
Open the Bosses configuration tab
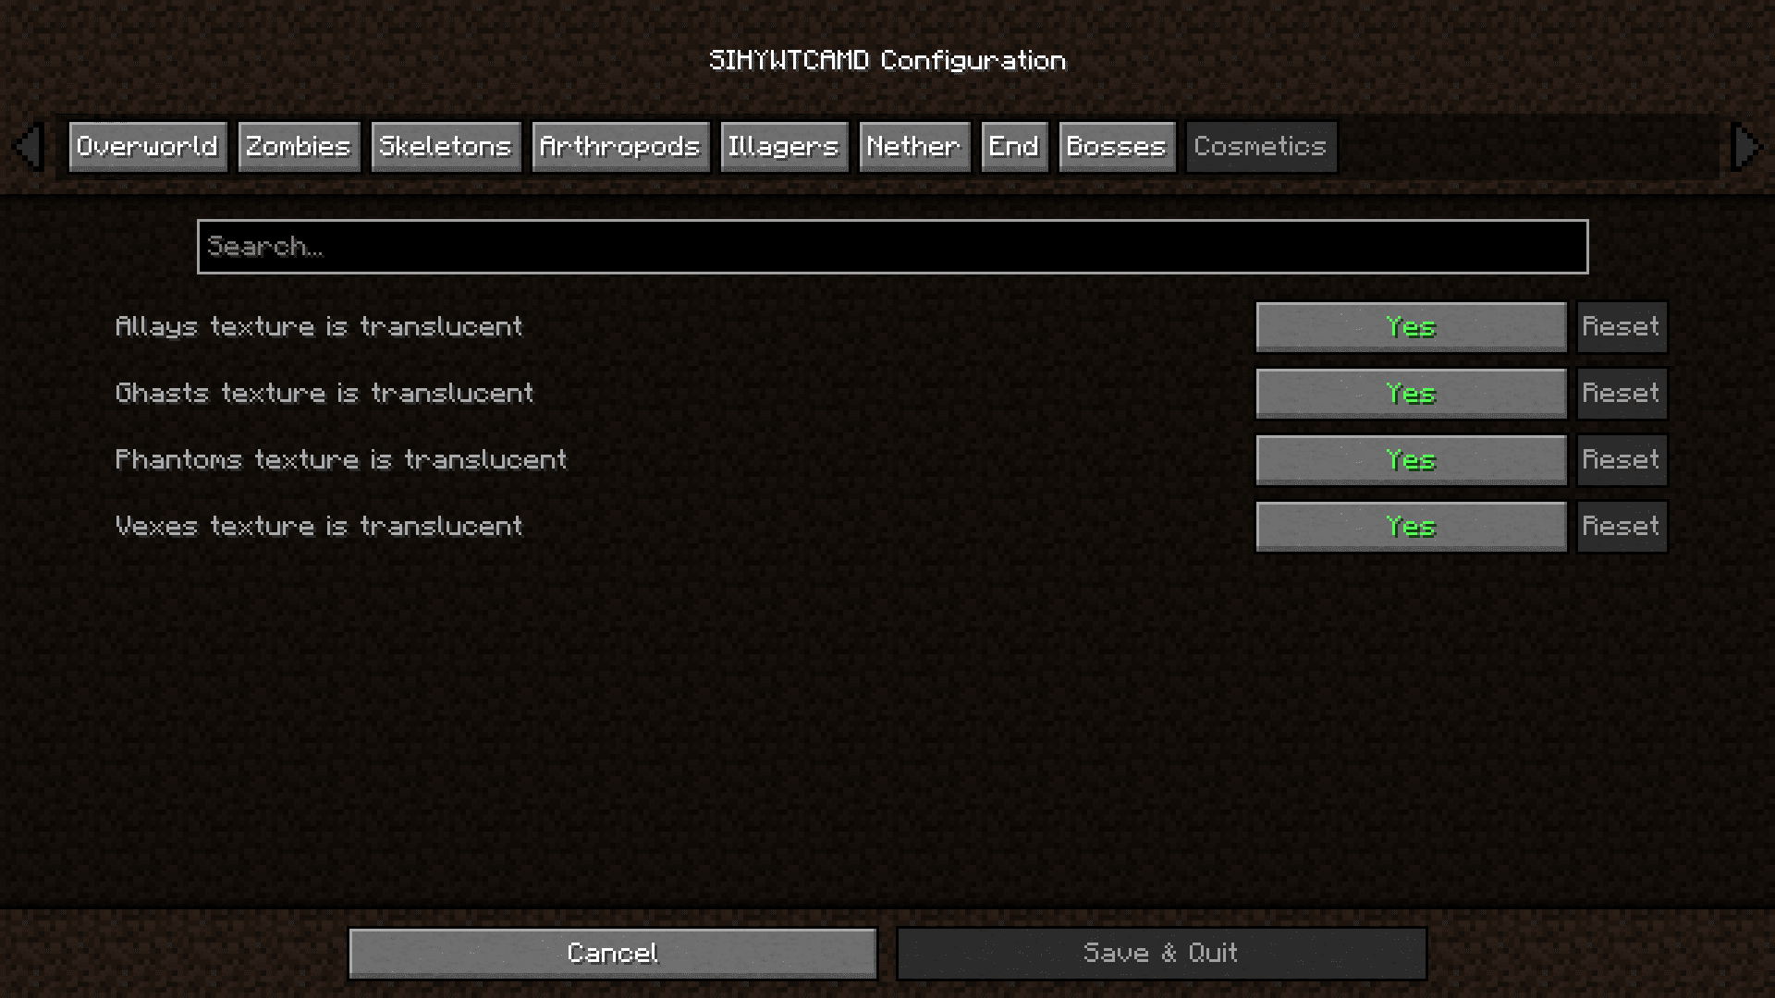click(x=1113, y=145)
